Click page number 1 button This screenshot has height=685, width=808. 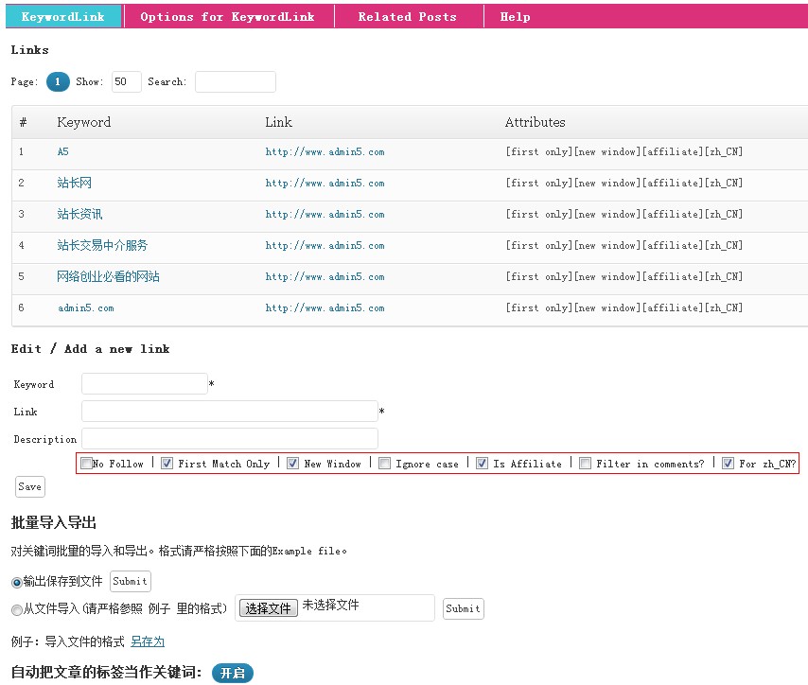58,82
